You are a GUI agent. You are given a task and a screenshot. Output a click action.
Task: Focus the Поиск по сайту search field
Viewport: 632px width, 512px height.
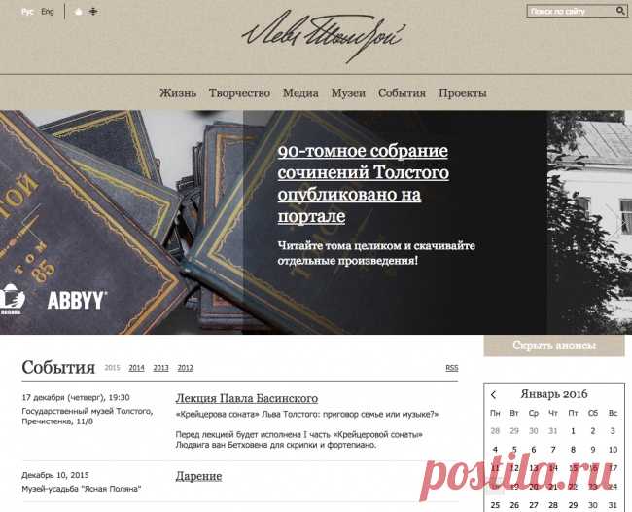click(571, 12)
